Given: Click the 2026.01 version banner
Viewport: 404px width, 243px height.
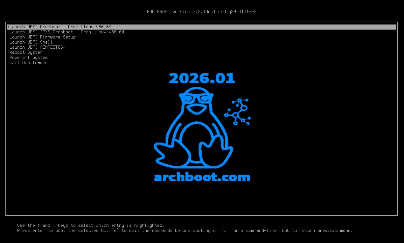Looking at the screenshot, I should 202,78.
